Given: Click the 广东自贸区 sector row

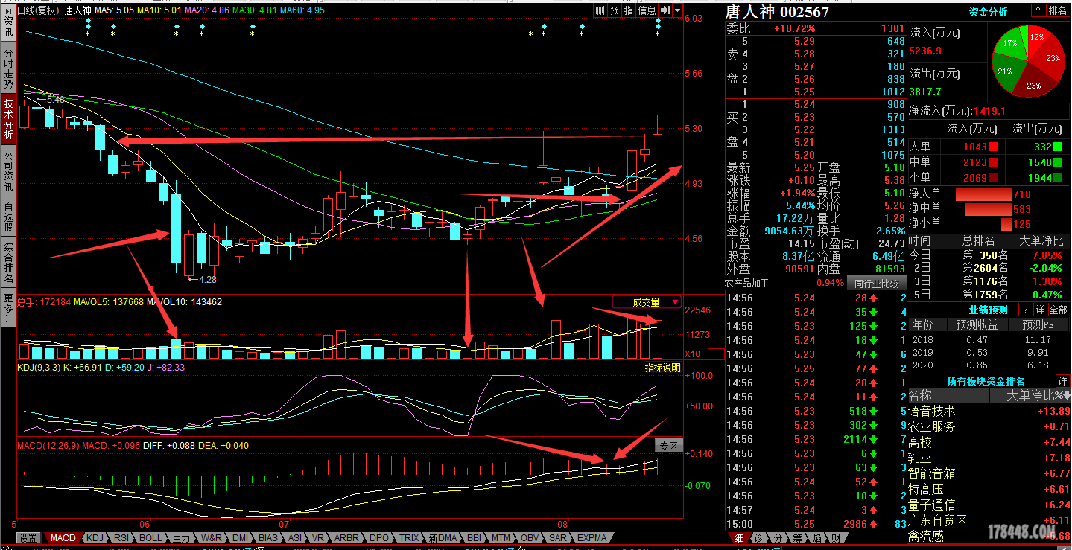Looking at the screenshot, I should pyautogui.click(x=989, y=520).
